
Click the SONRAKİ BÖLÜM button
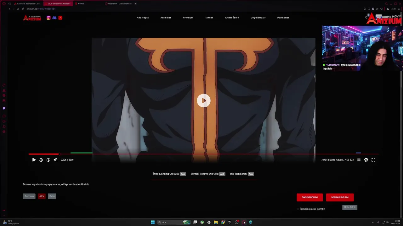340,197
